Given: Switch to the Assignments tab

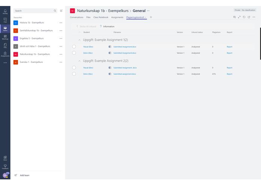Looking at the screenshot, I should coord(117,17).
